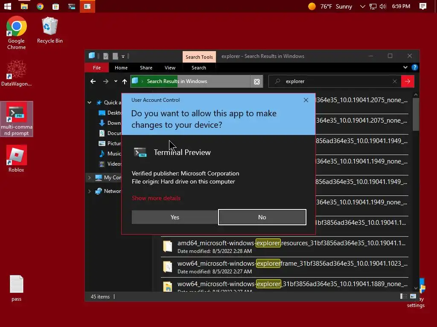Expand the ribbon chevron
Viewport: 437px width, 327px height.
405,67
